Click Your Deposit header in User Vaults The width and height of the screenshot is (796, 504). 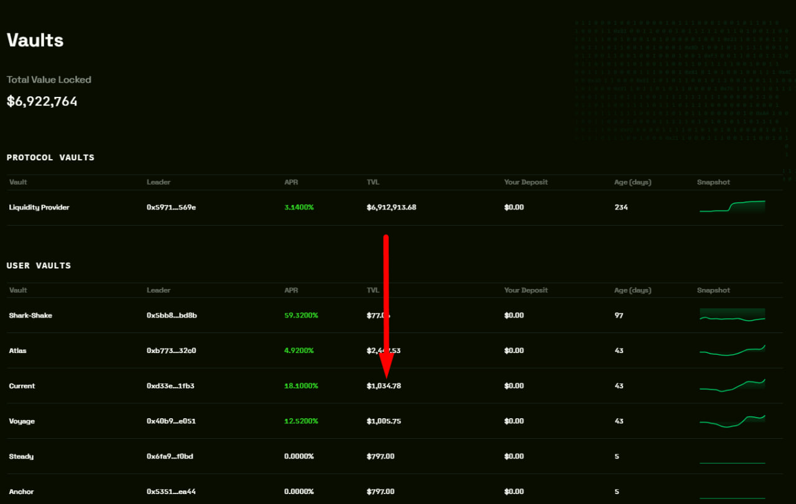(526, 290)
